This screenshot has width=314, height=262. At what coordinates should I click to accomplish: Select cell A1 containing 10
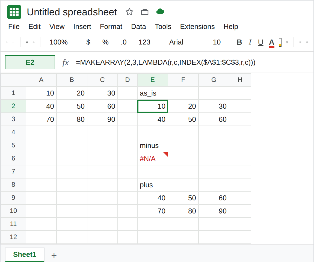click(x=41, y=93)
